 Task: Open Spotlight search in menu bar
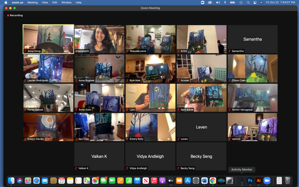pos(248,2)
